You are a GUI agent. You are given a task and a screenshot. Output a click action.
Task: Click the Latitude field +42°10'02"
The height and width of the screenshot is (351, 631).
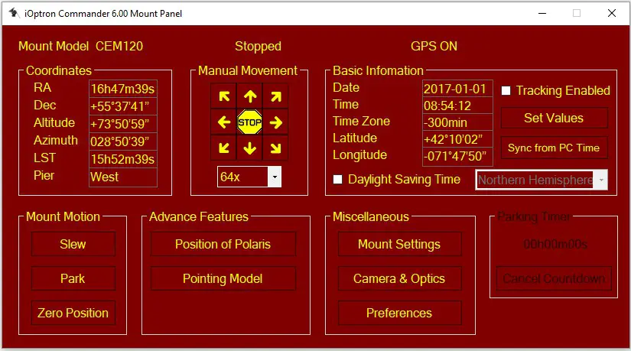(x=457, y=139)
